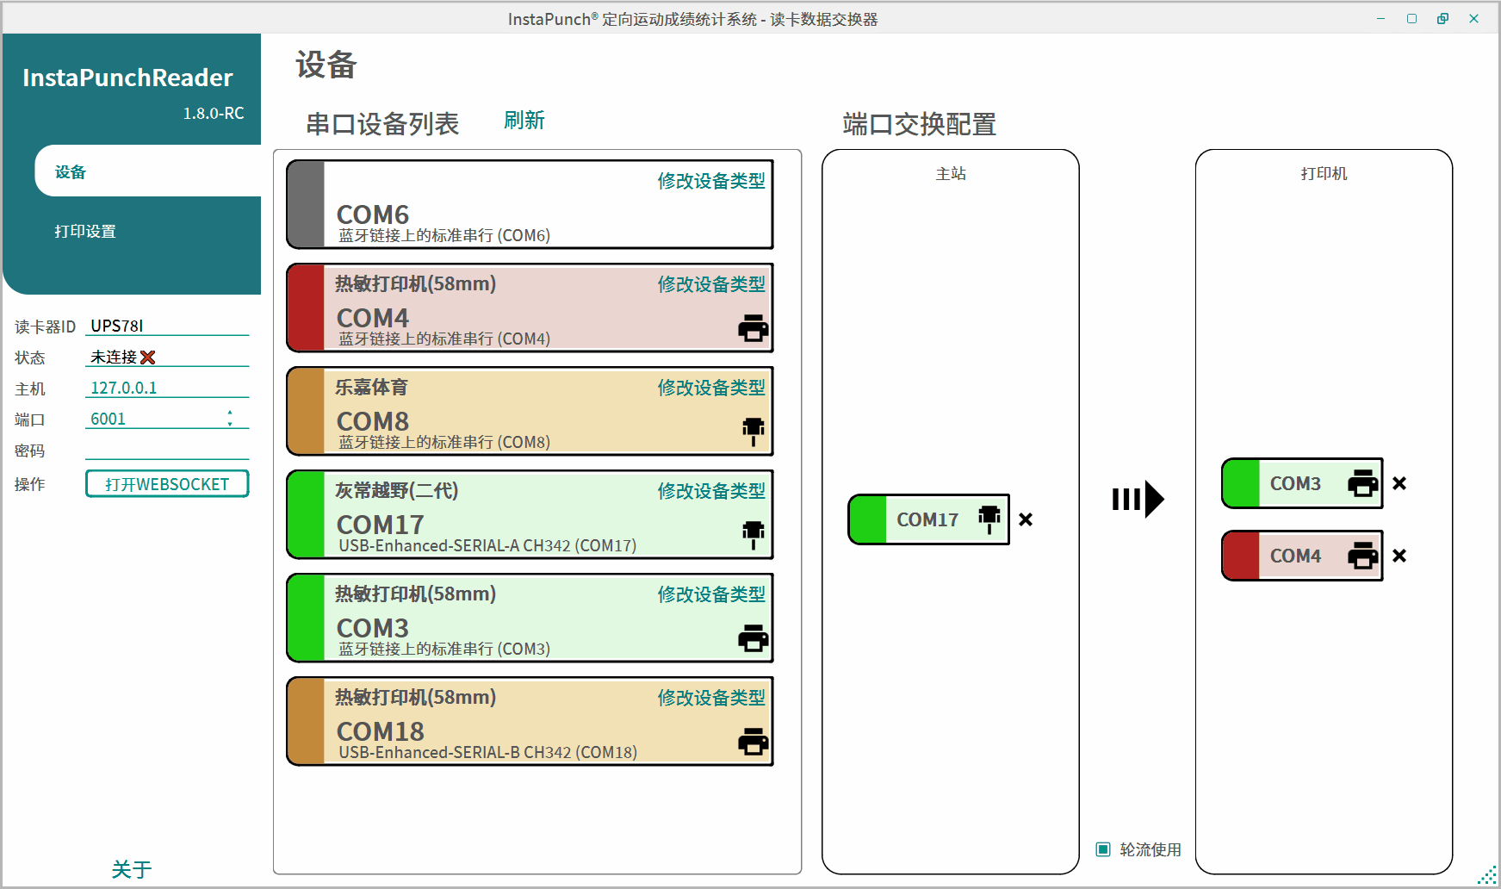Click 修改设备类型 for COM17
The height and width of the screenshot is (889, 1501).
tap(710, 491)
